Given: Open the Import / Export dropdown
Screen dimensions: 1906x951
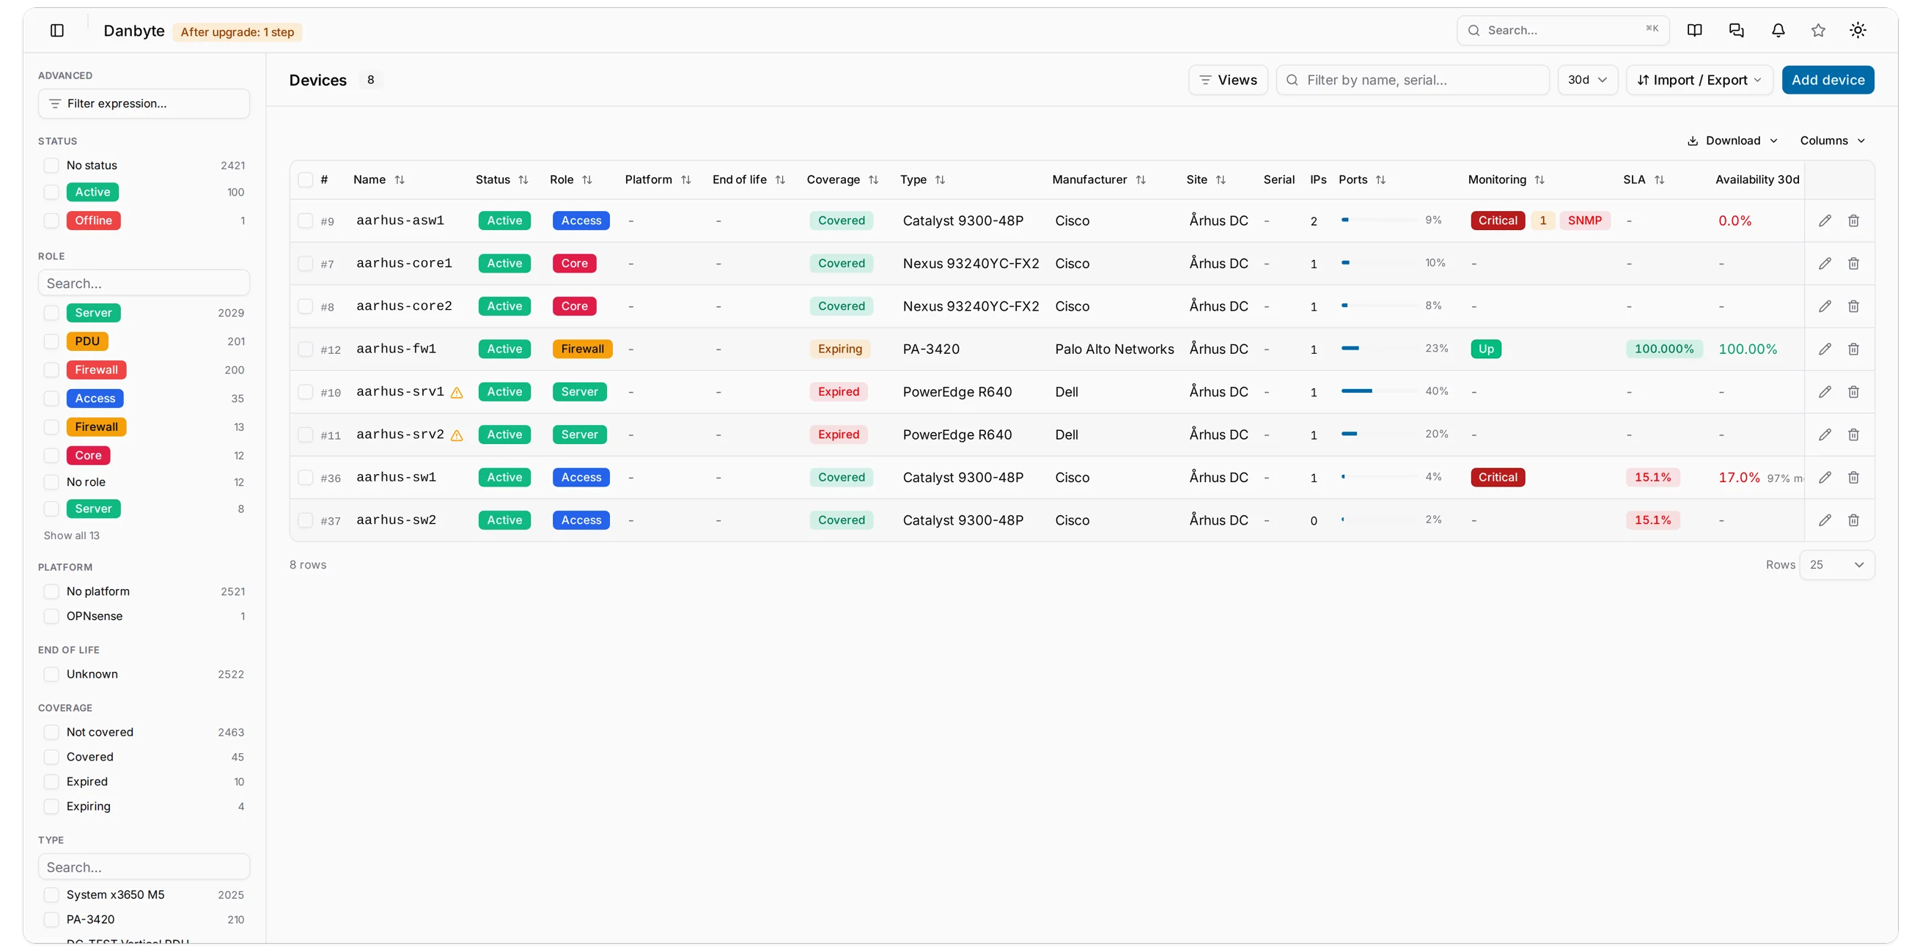Looking at the screenshot, I should [1699, 80].
